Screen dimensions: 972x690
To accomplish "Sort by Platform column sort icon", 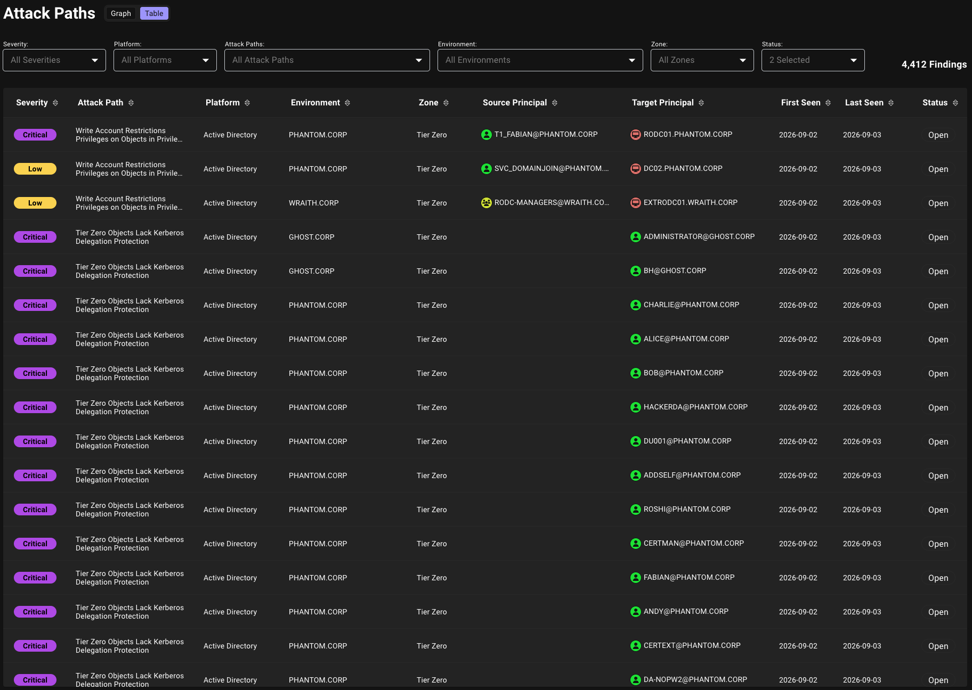I will click(x=247, y=103).
